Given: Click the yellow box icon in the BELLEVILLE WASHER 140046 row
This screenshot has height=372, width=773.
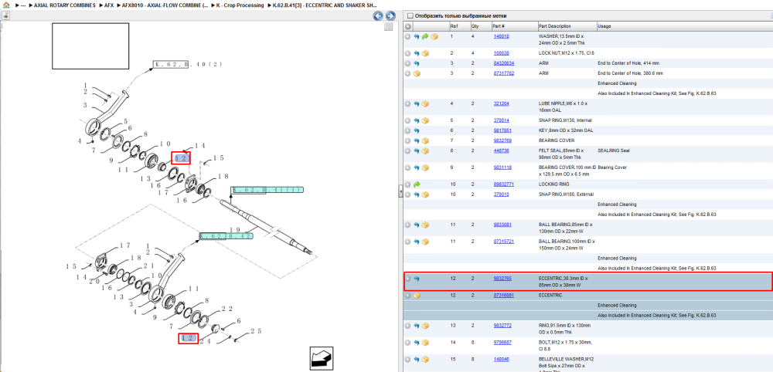Looking at the screenshot, I should coord(425,359).
